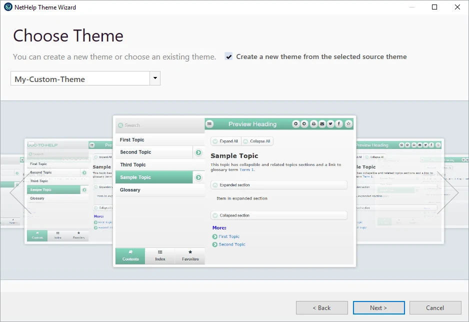This screenshot has height=322, width=469.
Task: Click the < Back button
Action: (322, 307)
